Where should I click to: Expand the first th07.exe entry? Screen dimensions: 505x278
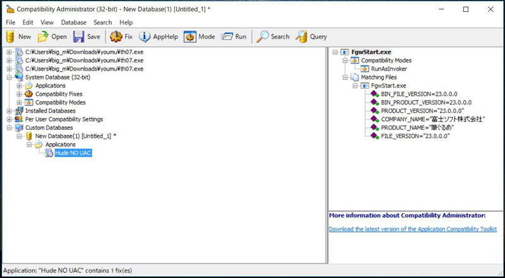(x=9, y=52)
